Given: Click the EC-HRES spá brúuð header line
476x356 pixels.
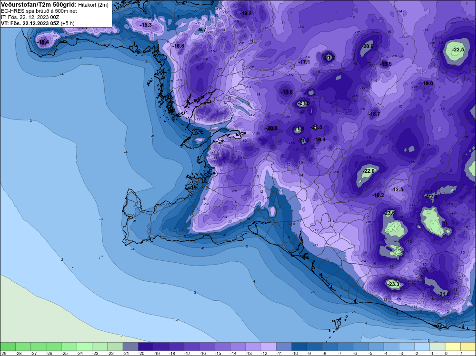Looking at the screenshot, I should 39,11.
